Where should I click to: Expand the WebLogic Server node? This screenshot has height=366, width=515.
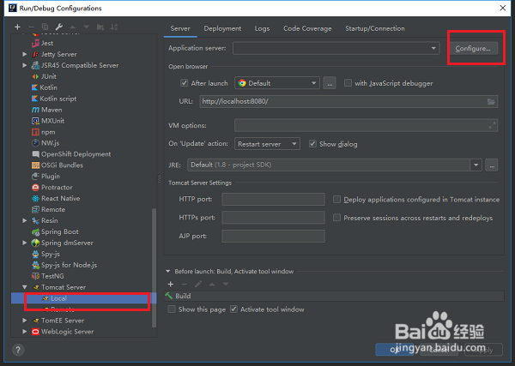[25, 332]
